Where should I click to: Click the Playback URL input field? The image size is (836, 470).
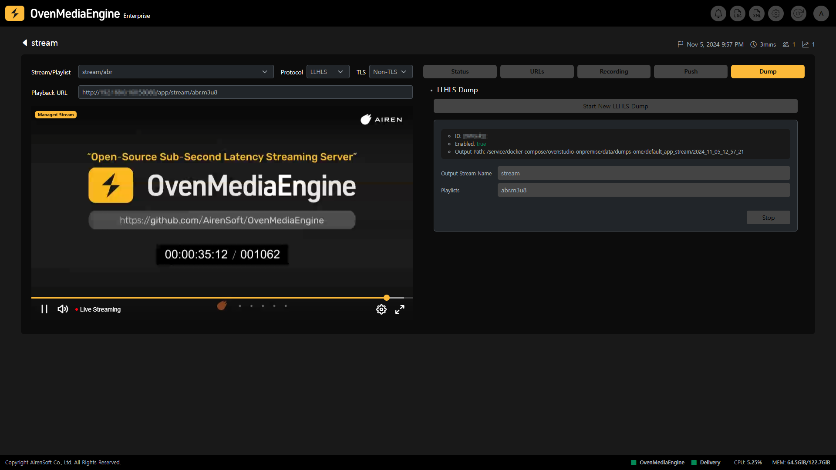pyautogui.click(x=245, y=92)
